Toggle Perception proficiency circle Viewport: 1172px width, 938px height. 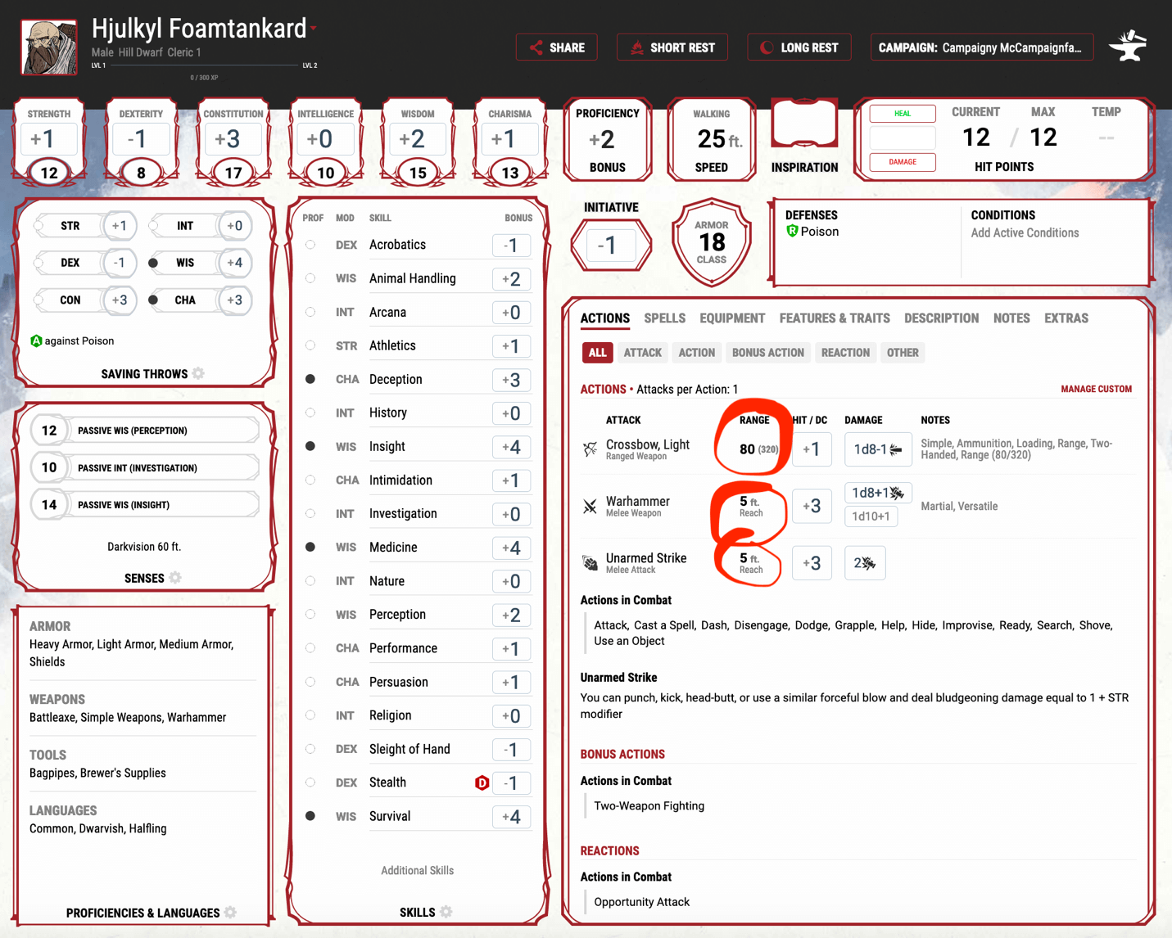[x=310, y=614]
